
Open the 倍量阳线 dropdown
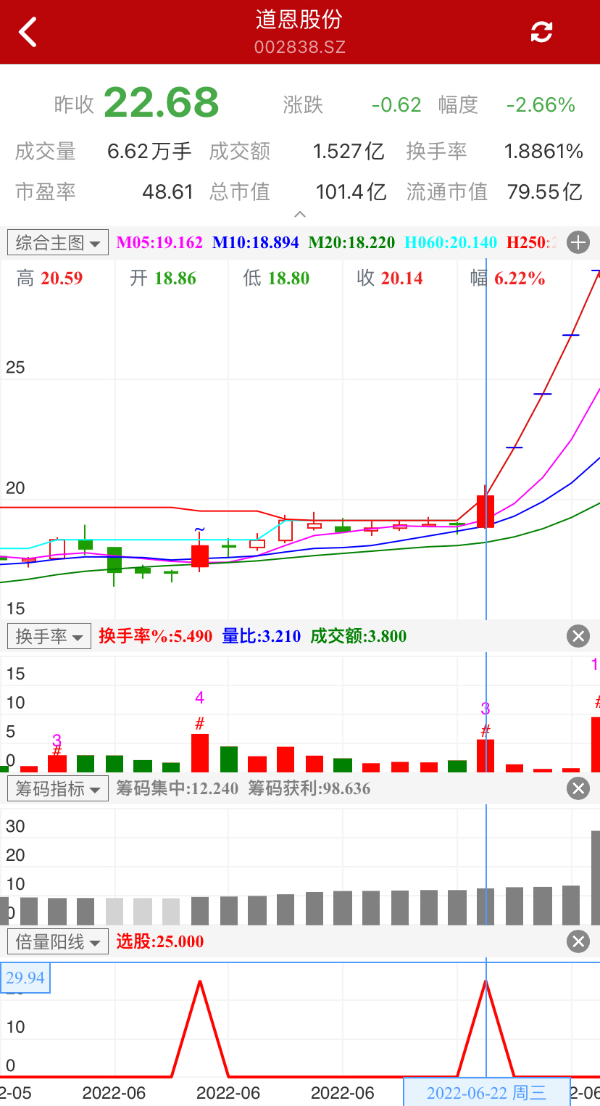58,941
